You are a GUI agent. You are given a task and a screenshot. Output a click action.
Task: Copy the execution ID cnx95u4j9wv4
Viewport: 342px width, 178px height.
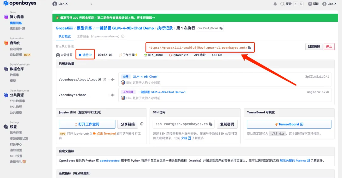click(221, 28)
